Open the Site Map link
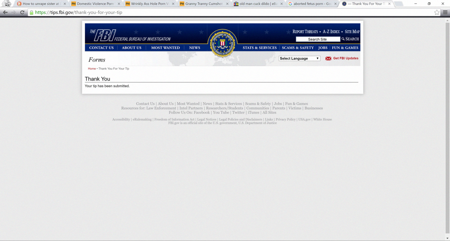Screen dimensions: 450x241 [x=352, y=32]
